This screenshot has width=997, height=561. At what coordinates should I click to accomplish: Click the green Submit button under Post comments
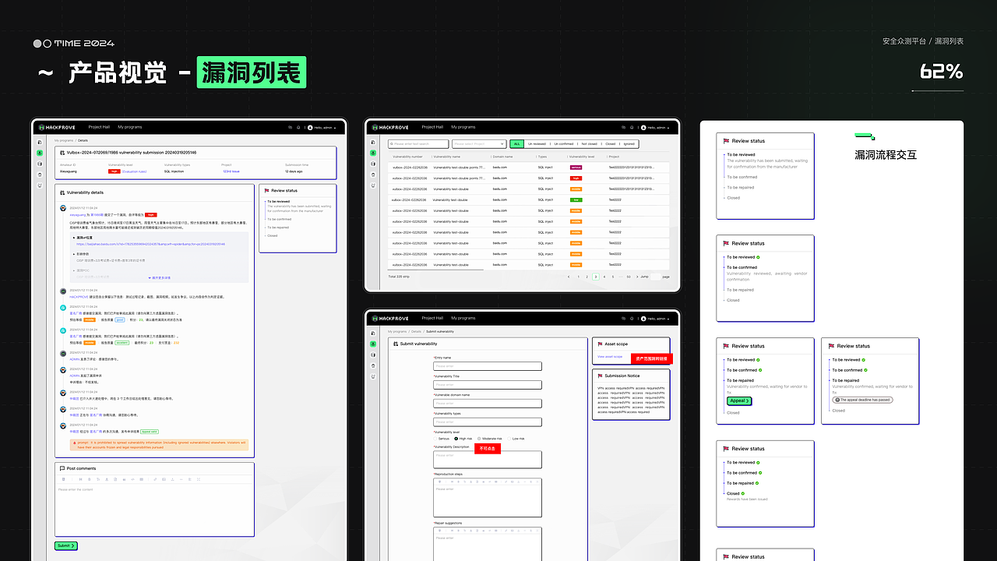point(66,545)
